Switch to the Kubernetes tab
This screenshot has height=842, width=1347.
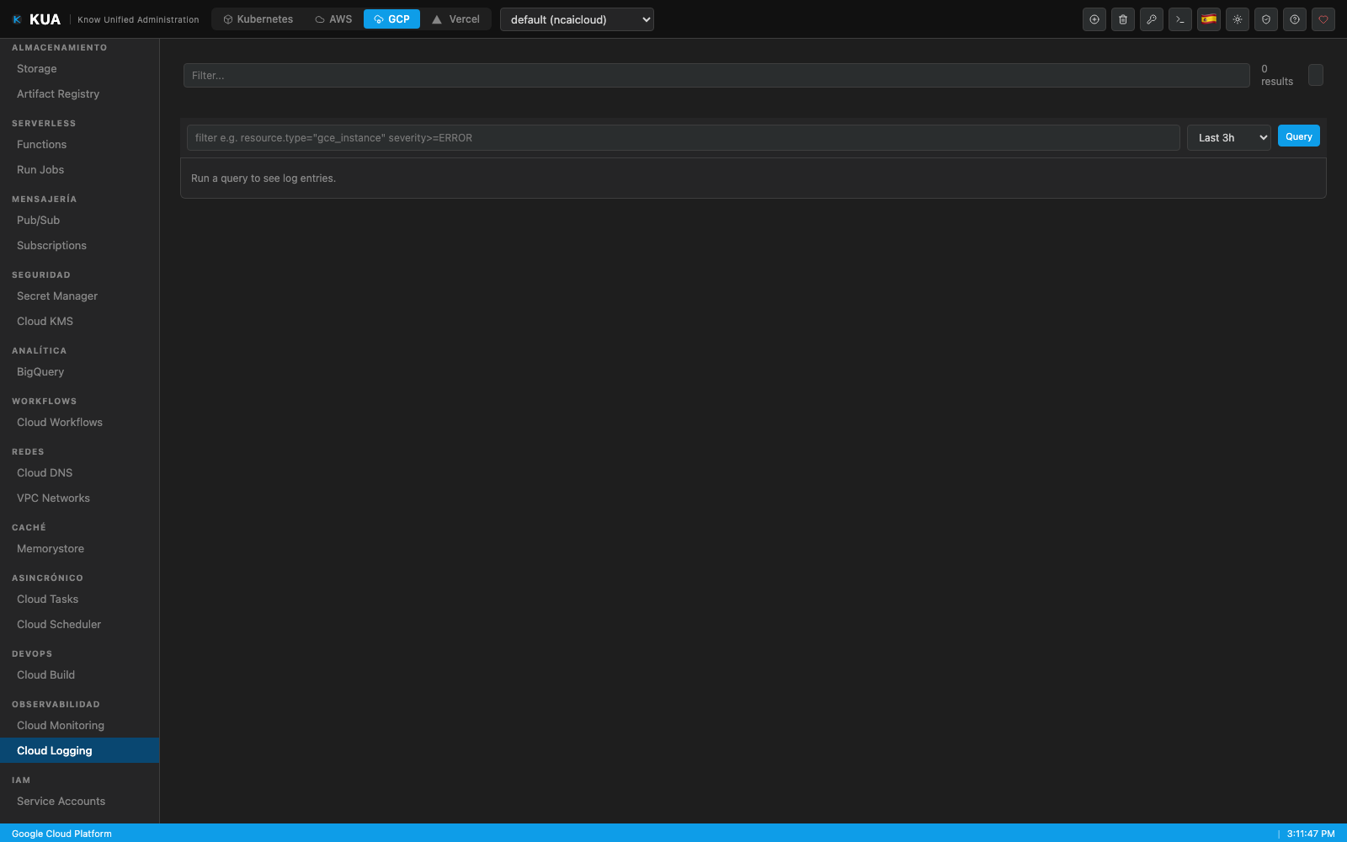pyautogui.click(x=258, y=19)
